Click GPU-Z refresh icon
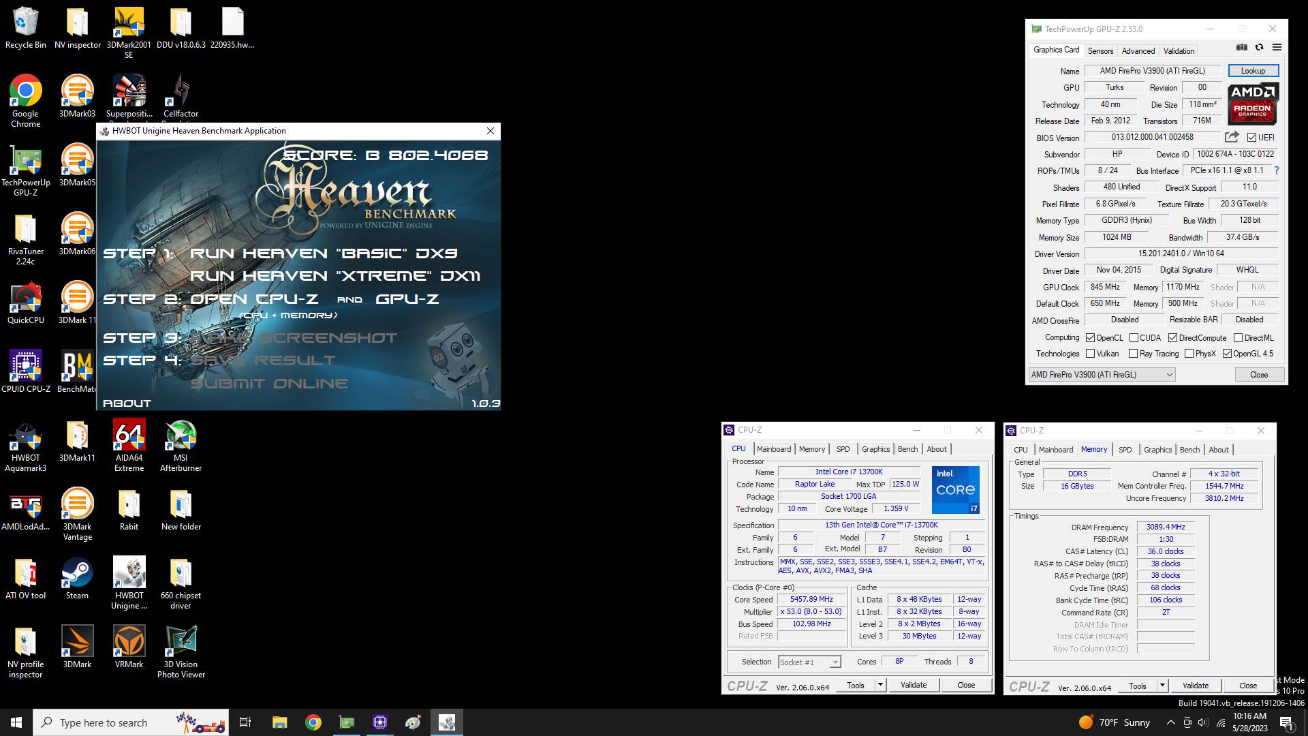 [1259, 48]
